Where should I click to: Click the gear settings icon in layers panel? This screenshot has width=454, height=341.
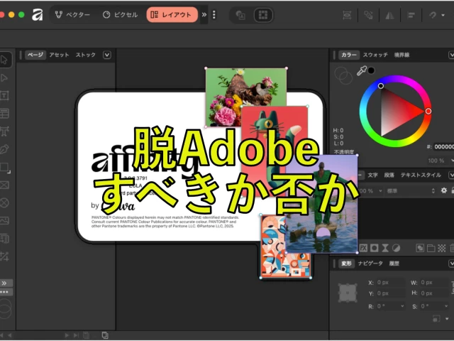tap(444, 190)
